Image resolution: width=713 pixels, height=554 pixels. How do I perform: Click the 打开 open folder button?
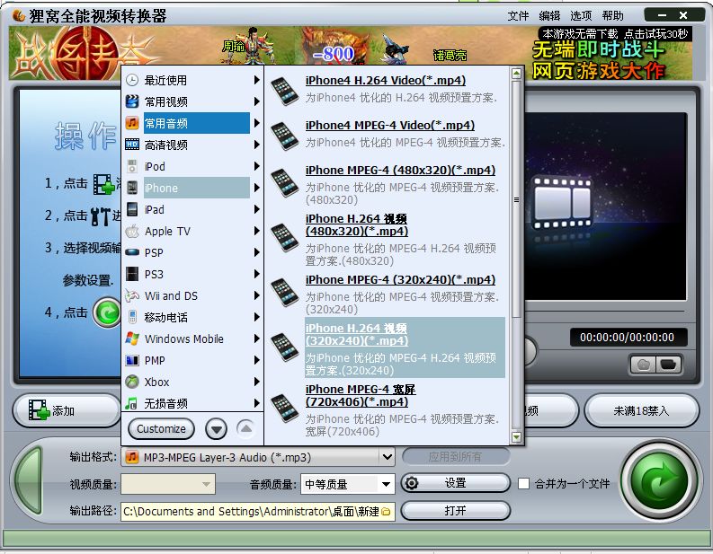[x=456, y=511]
